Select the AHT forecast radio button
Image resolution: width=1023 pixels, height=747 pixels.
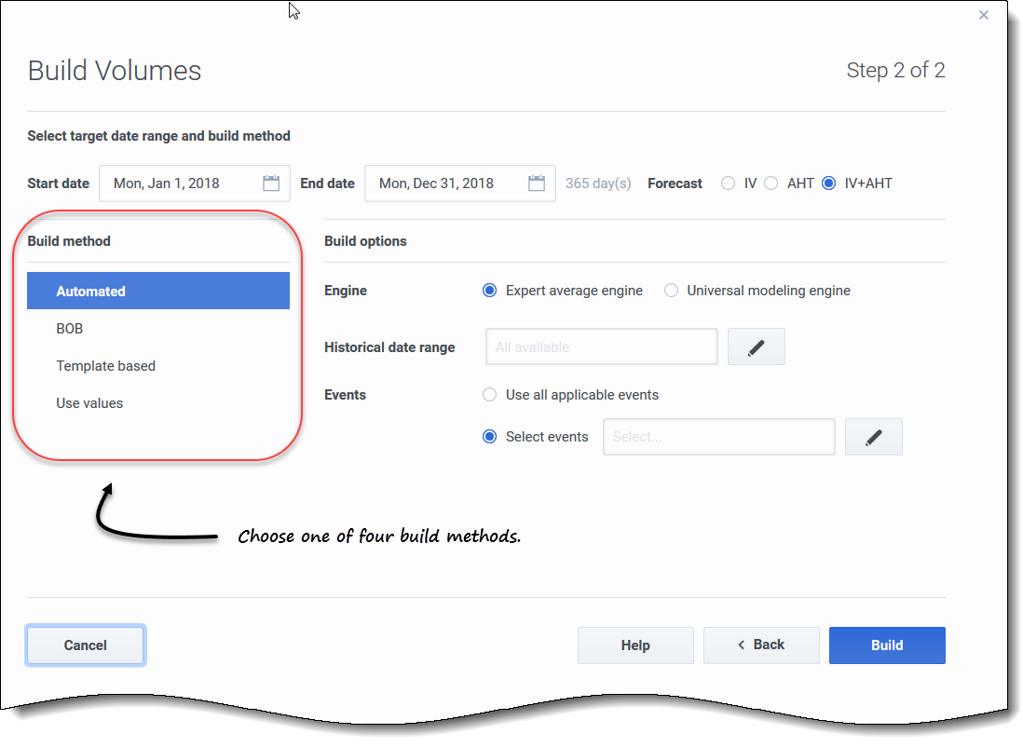771,183
